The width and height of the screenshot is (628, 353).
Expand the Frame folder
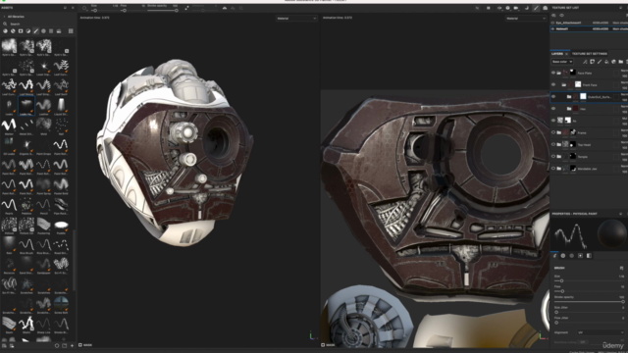point(559,132)
